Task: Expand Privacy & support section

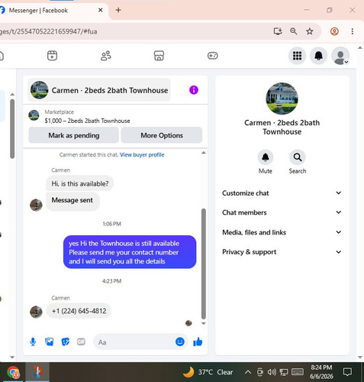Action: pyautogui.click(x=282, y=252)
